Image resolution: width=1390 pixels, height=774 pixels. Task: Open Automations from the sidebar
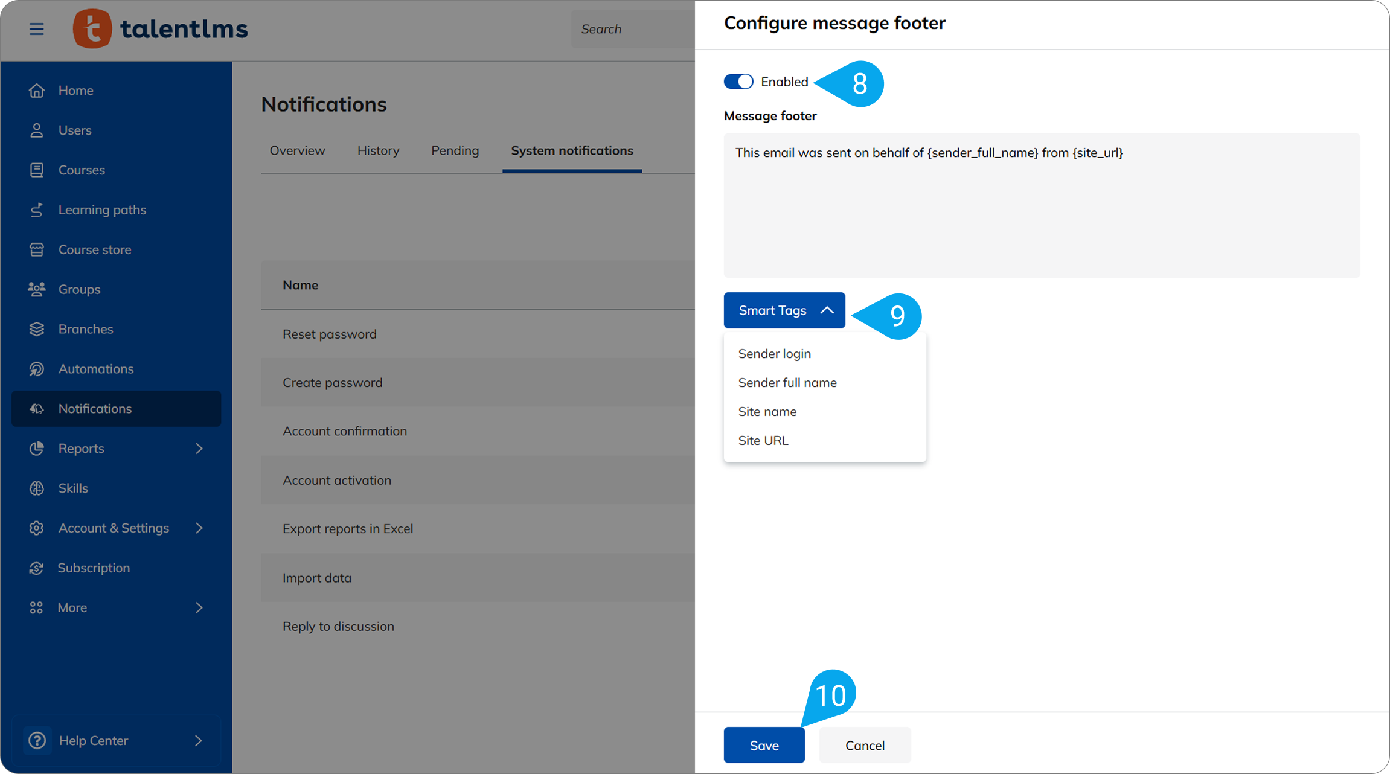tap(95, 369)
